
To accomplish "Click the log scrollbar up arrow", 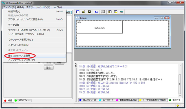I will click(x=180, y=66).
